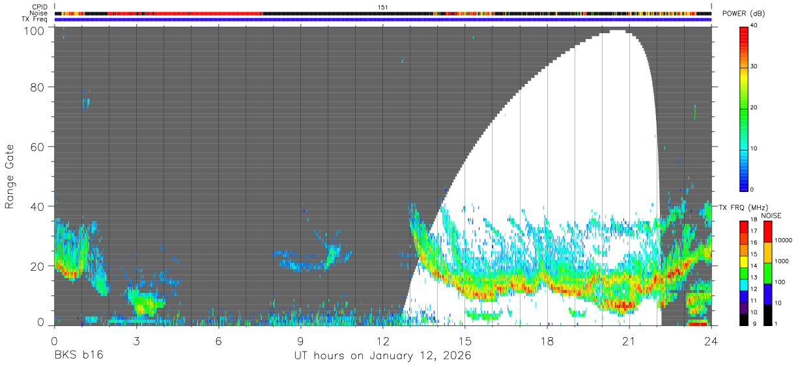
Task: Click the power colorbar label 40
Action: (755, 26)
